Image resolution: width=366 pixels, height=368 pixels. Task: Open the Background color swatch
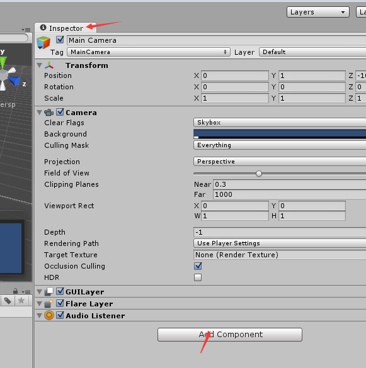click(280, 134)
